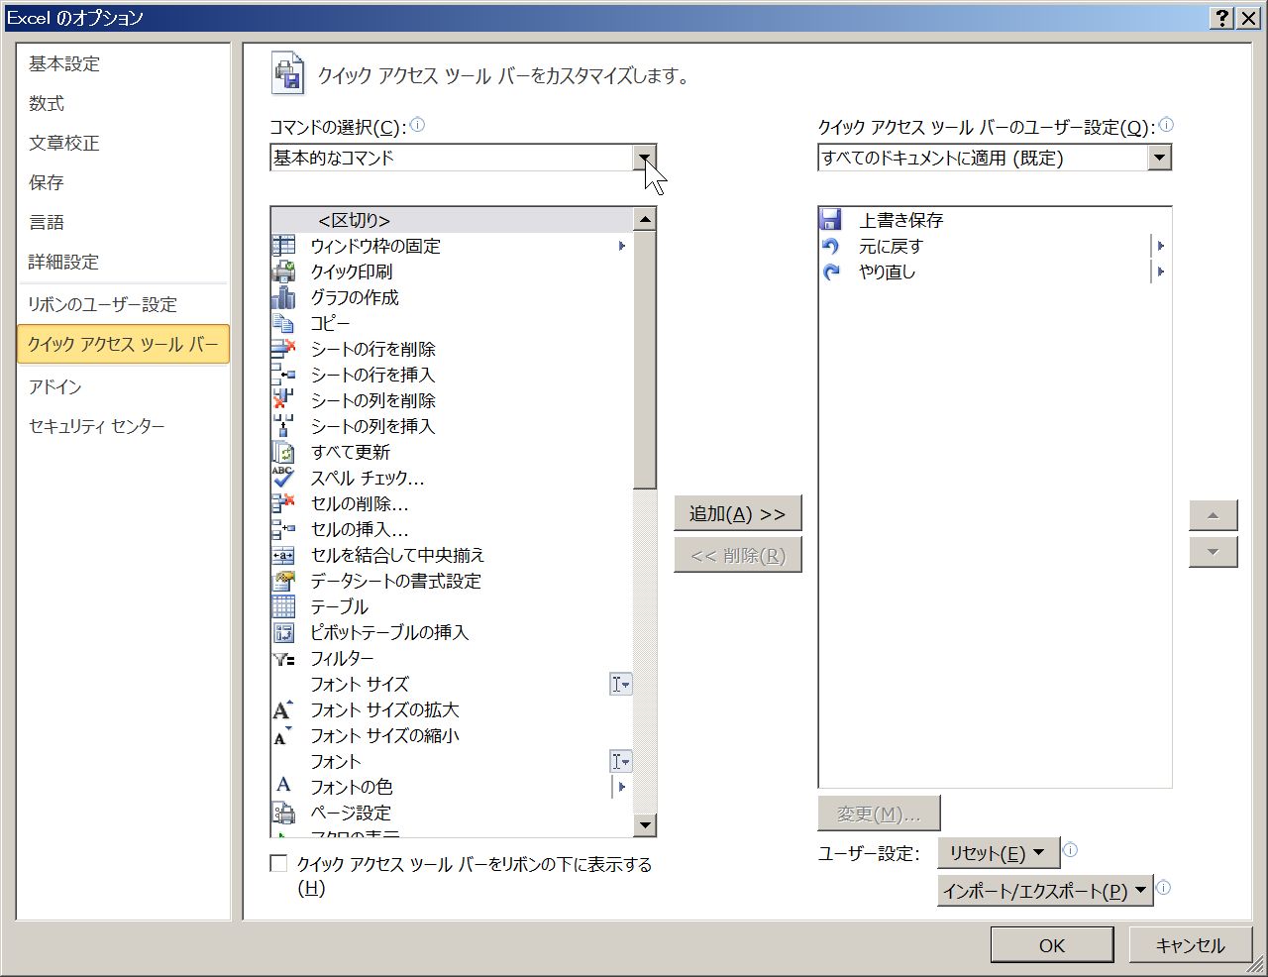Open the インポート/エクスポート(P) dropdown button
This screenshot has width=1268, height=977.
tap(1045, 891)
